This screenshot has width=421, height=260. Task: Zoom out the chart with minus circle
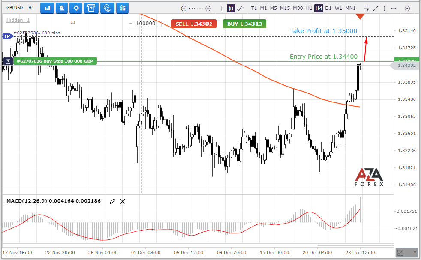pyautogui.click(x=183, y=9)
